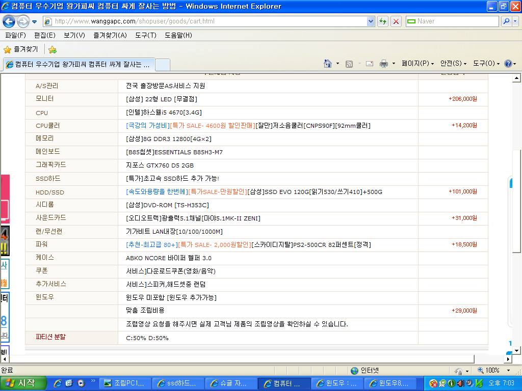Open the help question mark icon
The width and height of the screenshot is (522, 391).
[x=508, y=64]
